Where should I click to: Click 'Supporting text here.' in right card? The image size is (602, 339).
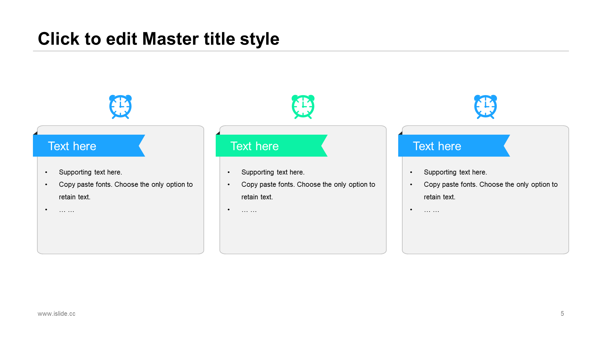(456, 172)
